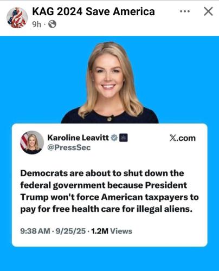Click the large portrait photo above the card
The image size is (219, 271).
(110, 82)
